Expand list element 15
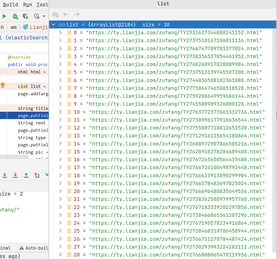277x259 pixels. 61,152
